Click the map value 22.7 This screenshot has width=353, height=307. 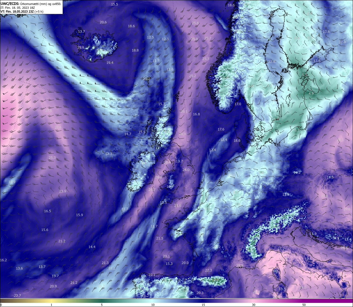[x=17, y=296]
